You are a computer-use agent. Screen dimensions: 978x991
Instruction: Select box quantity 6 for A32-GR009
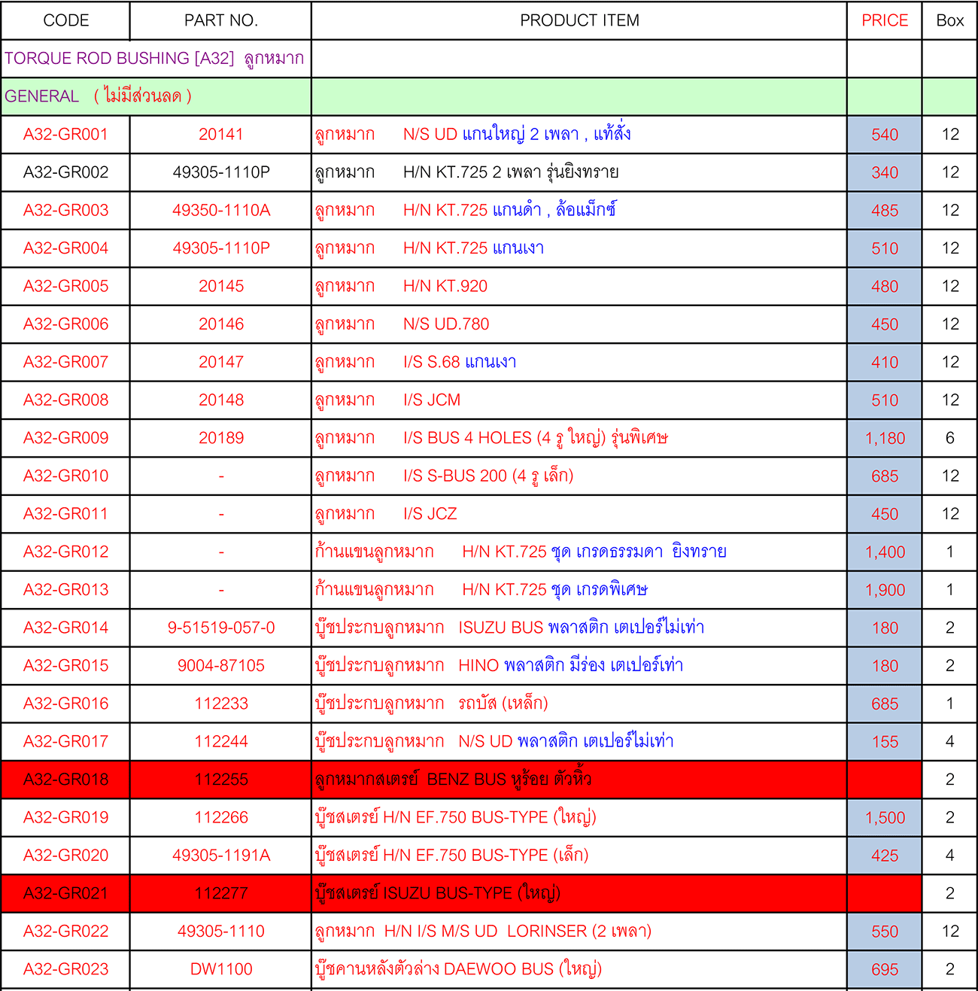tap(949, 438)
